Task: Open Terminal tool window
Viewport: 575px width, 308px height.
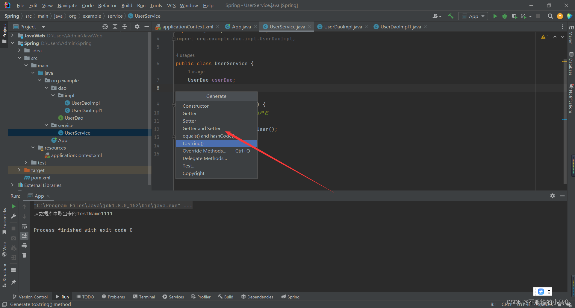Action: (144, 297)
